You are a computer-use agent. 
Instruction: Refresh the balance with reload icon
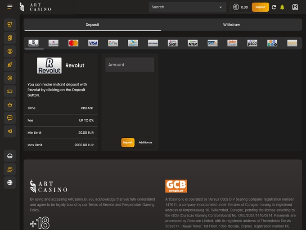pyautogui.click(x=274, y=7)
